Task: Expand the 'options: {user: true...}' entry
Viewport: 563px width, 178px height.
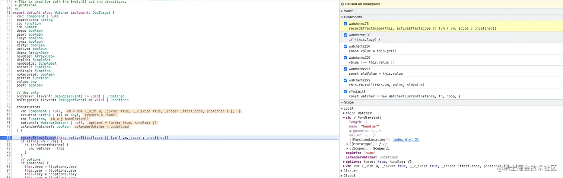Action: (x=344, y=162)
